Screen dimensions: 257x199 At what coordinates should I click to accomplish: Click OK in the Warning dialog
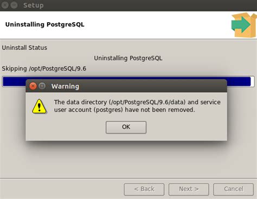pyautogui.click(x=126, y=127)
